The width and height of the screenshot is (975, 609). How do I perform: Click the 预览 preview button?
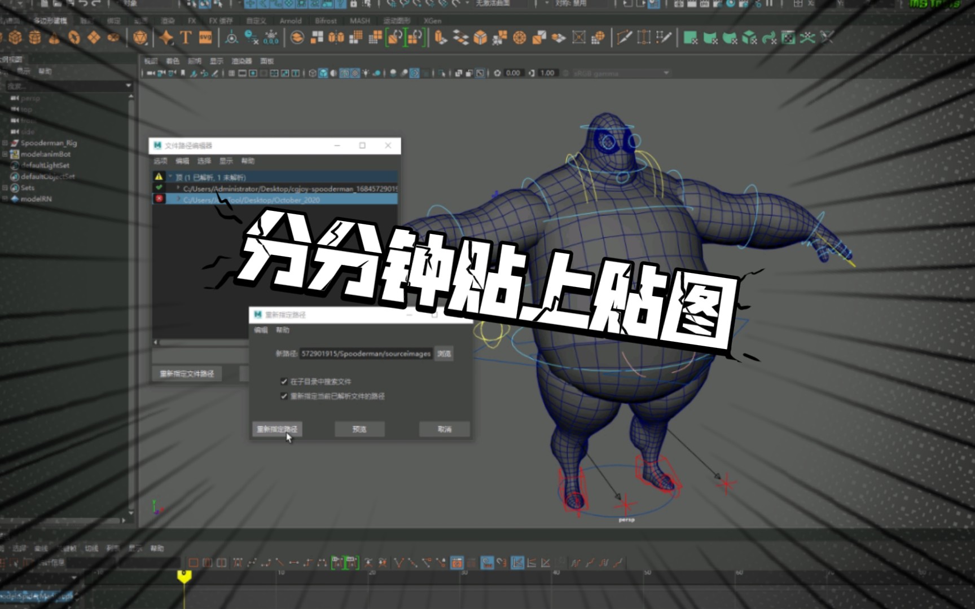pyautogui.click(x=359, y=429)
